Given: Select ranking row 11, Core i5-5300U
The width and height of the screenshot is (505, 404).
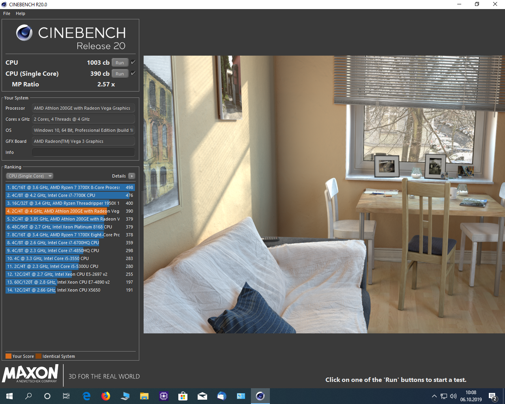Looking at the screenshot, I should pos(70,266).
